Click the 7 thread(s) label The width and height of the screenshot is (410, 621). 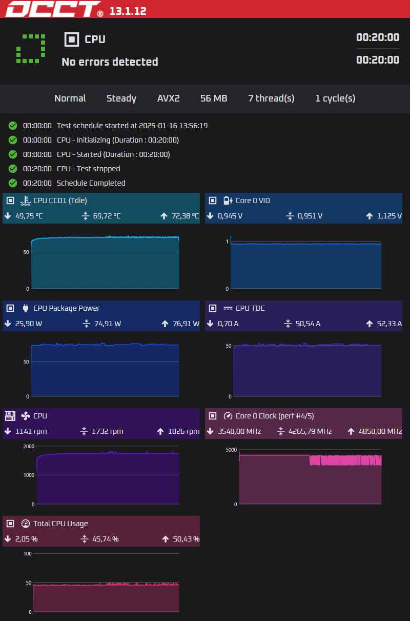[x=272, y=98]
